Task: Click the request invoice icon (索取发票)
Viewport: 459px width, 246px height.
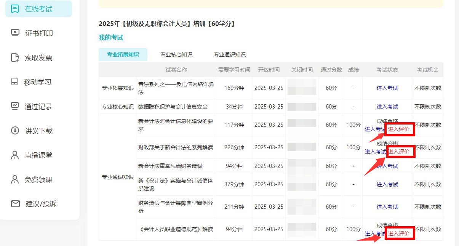Action: coord(15,58)
